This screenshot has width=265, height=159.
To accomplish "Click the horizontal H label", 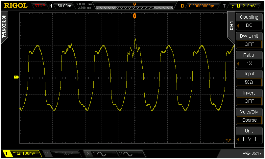I will [51, 6].
